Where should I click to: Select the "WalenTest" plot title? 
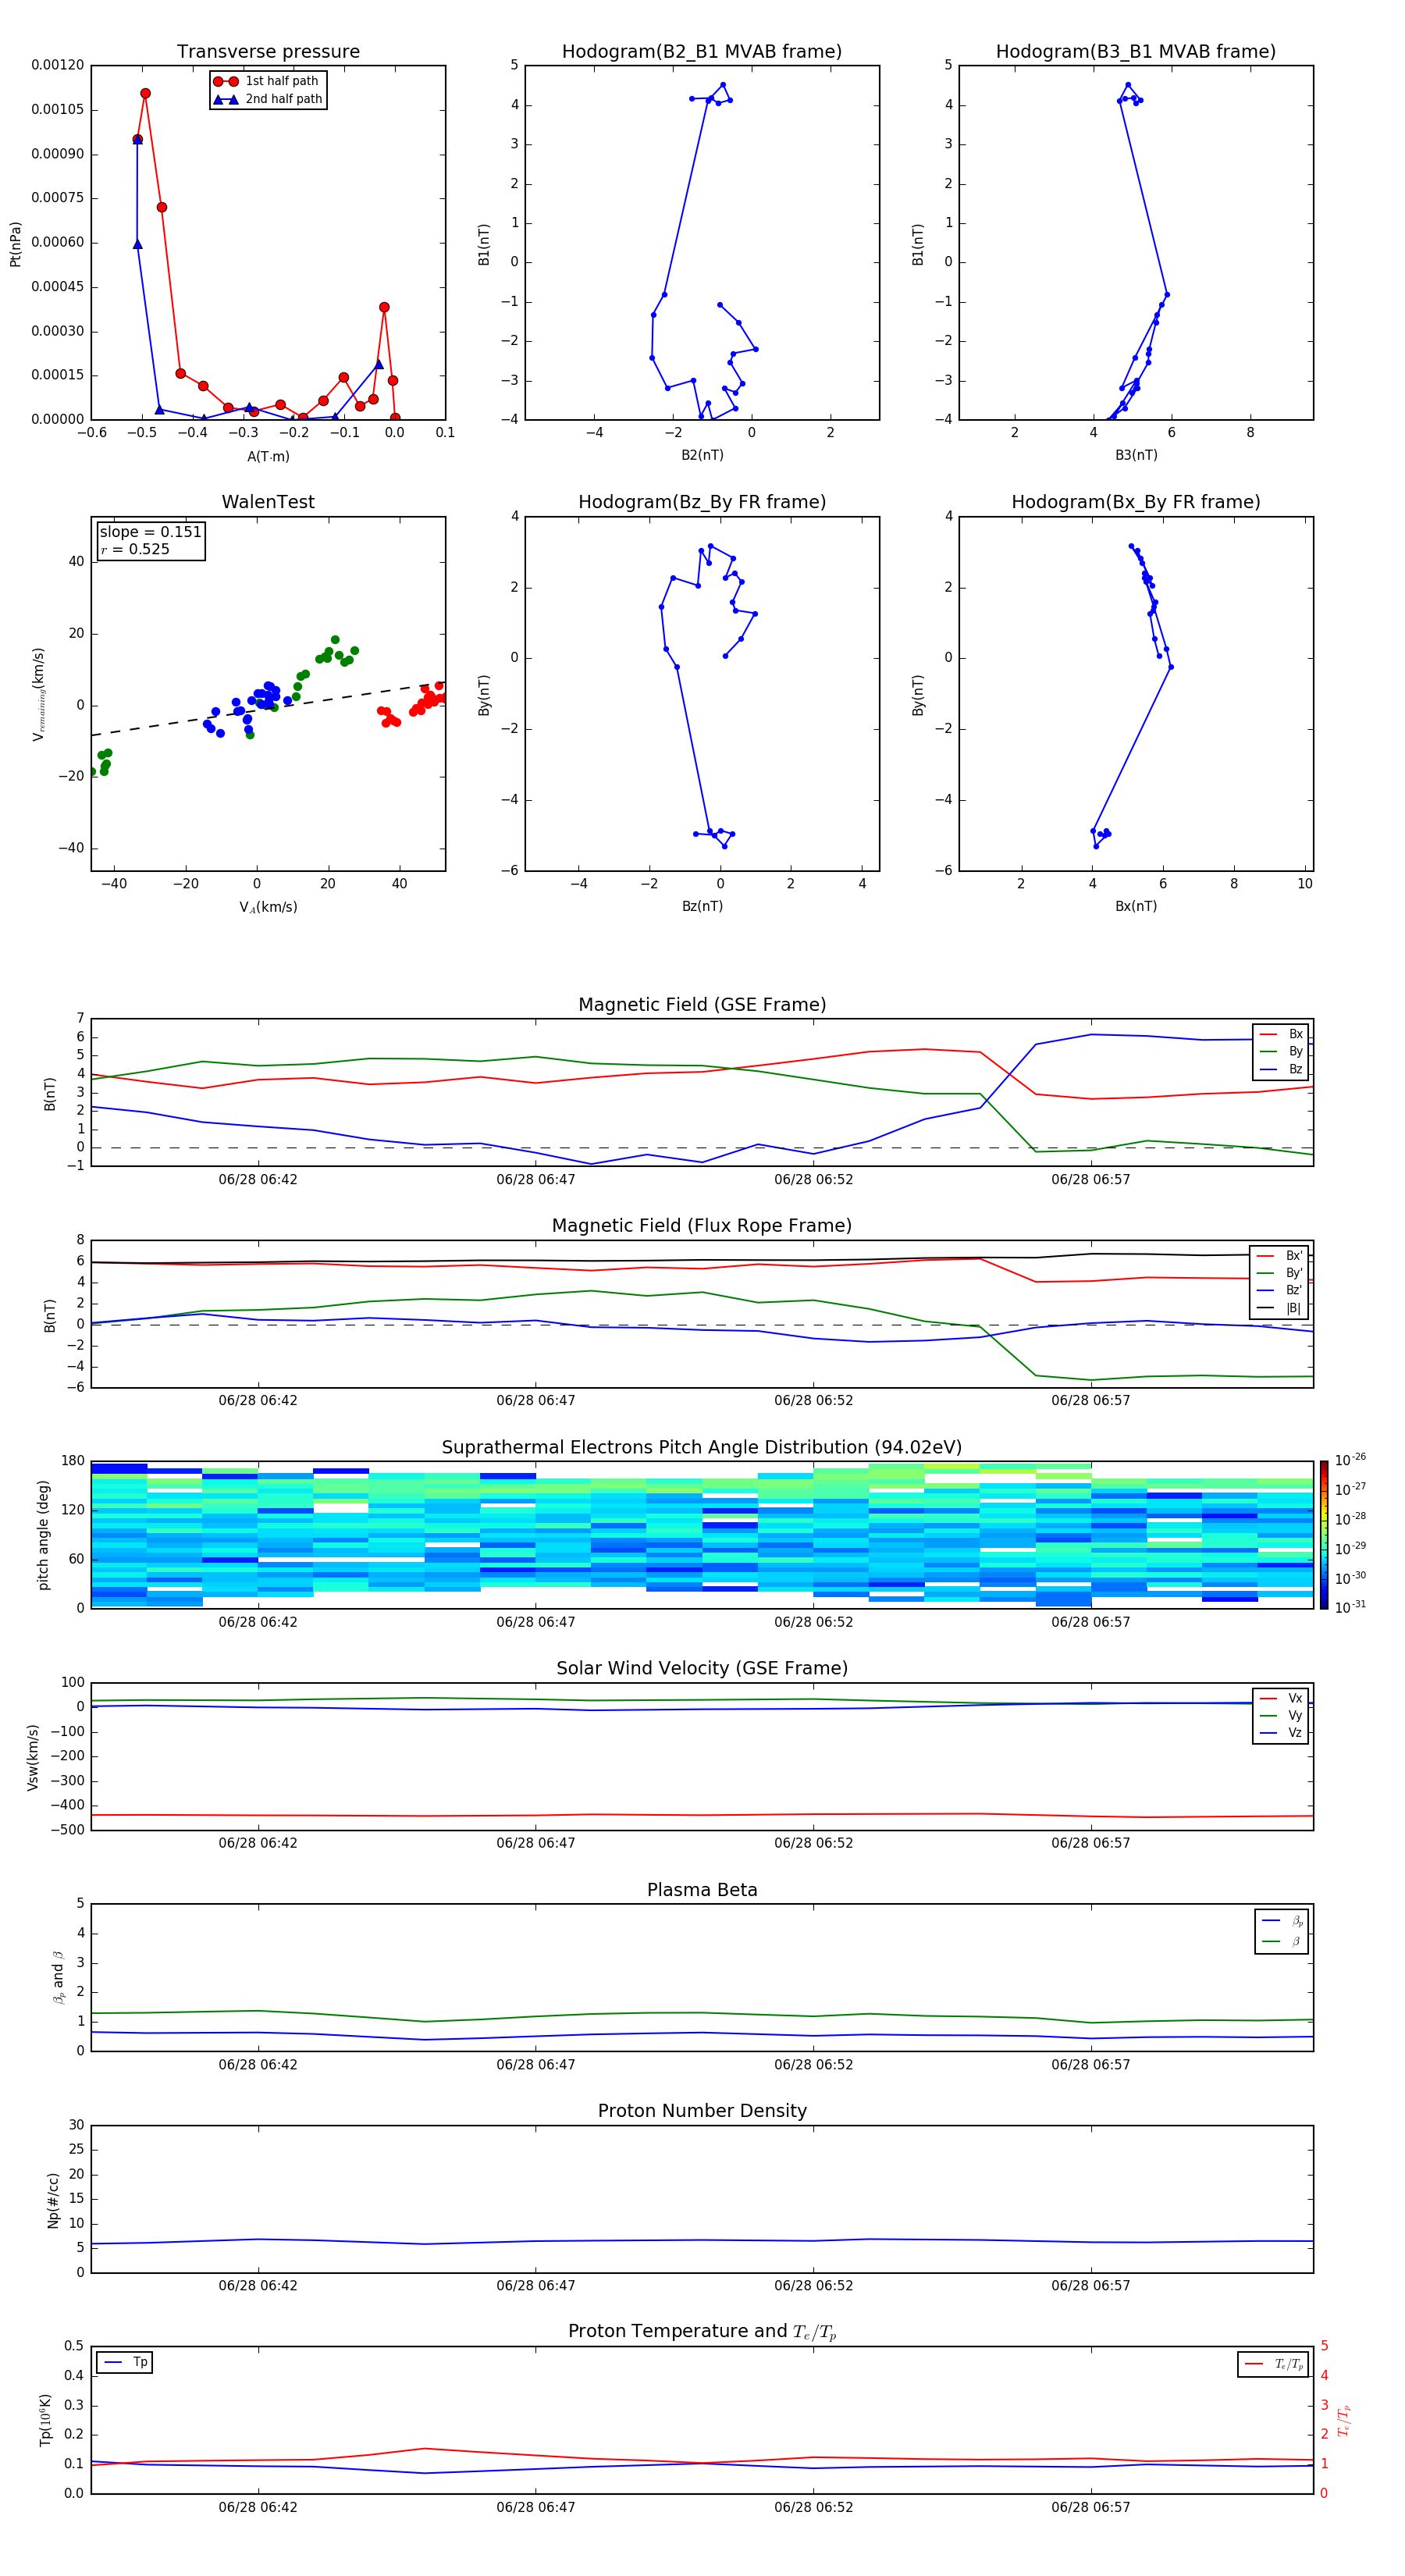pos(268,502)
